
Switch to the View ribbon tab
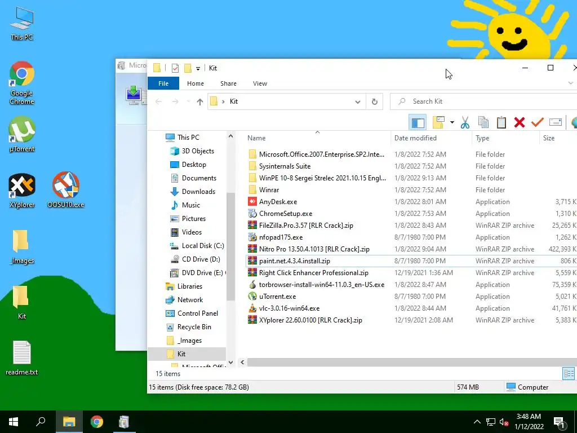click(x=260, y=83)
